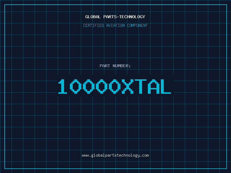
Task: Click the letter T in part number
Action: [x=140, y=86]
